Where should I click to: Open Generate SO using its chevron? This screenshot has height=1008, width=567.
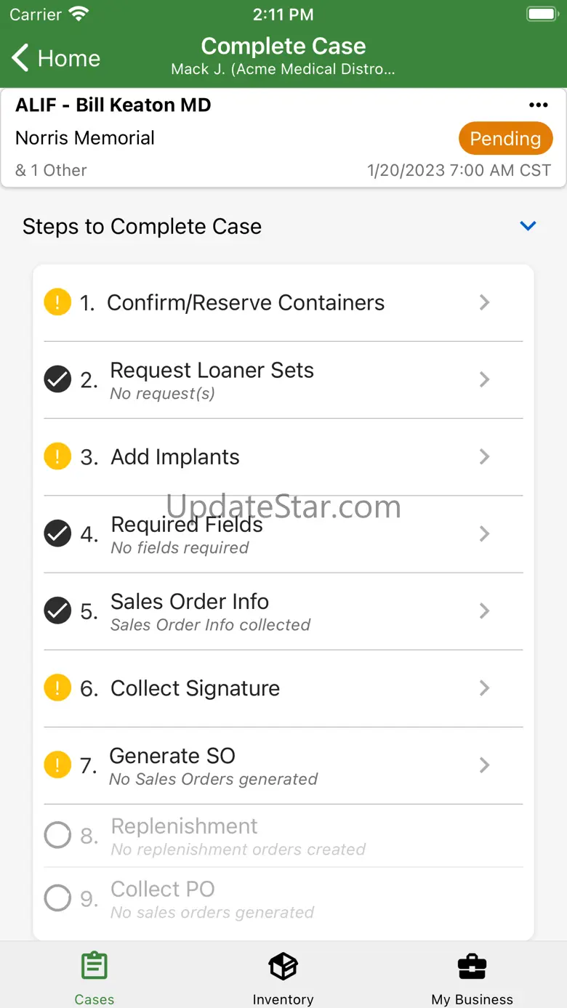point(485,765)
